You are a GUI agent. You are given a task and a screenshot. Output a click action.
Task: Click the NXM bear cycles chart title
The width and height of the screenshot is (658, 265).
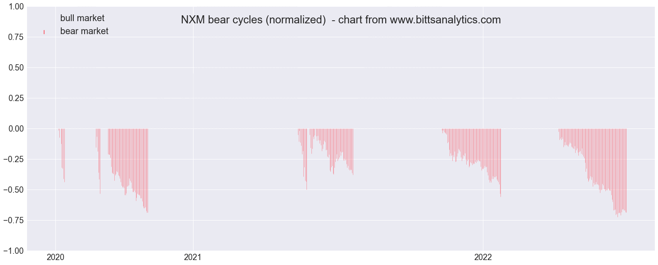pyautogui.click(x=341, y=20)
